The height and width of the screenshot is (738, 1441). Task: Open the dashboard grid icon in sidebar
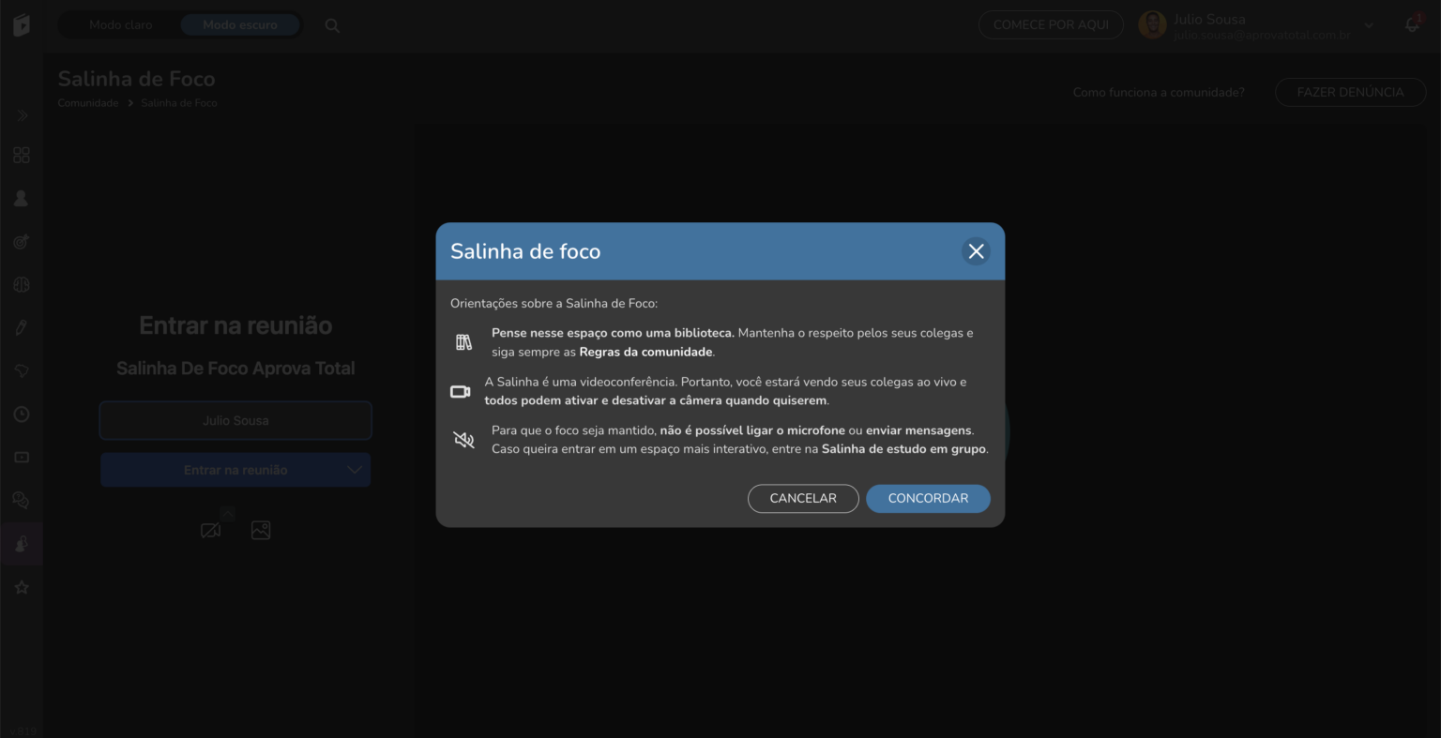click(22, 156)
